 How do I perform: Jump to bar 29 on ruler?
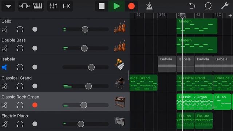138,15
